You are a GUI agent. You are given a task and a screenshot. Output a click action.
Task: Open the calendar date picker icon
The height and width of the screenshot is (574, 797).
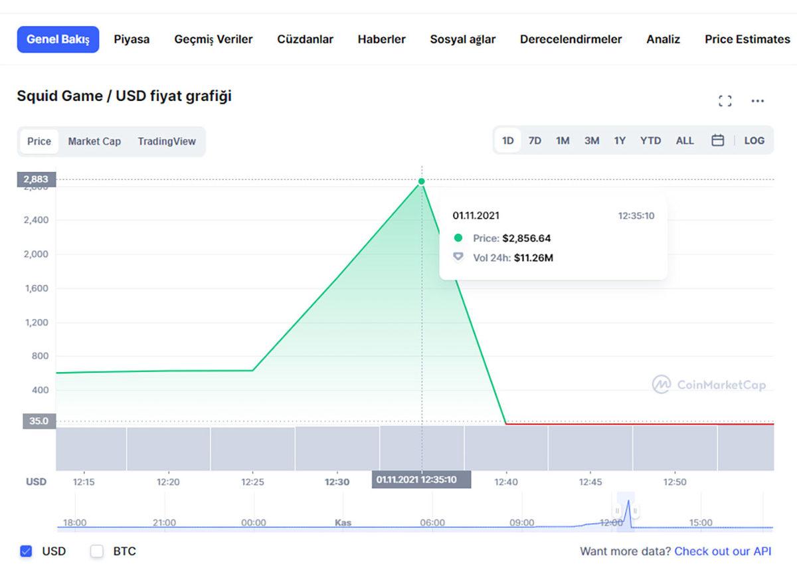click(719, 141)
